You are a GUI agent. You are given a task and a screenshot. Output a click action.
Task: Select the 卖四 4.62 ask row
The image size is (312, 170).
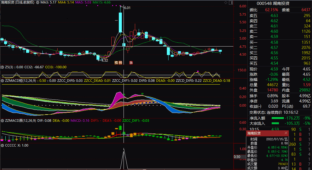point(280,21)
